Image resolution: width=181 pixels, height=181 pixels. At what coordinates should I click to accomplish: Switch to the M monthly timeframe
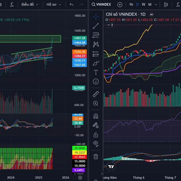150,5
